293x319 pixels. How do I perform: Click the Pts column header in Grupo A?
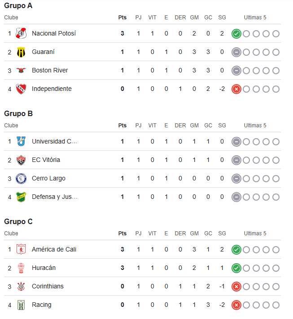click(x=122, y=18)
